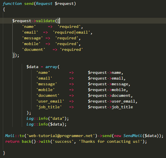The height and width of the screenshot is (158, 166).
Task: Place cursor after the opening bracket of validate
Action: (x=60, y=21)
